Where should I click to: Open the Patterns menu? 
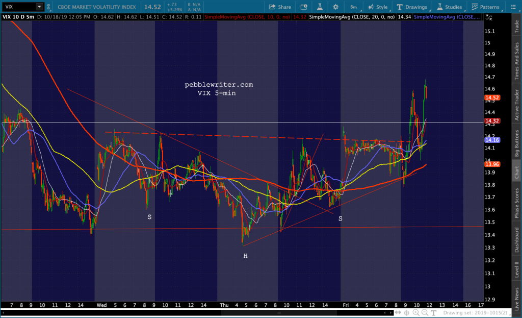coord(485,7)
